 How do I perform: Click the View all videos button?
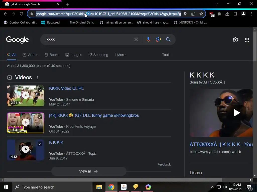[x=89, y=171]
